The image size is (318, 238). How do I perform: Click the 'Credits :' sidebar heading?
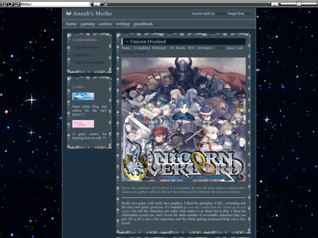click(x=79, y=87)
